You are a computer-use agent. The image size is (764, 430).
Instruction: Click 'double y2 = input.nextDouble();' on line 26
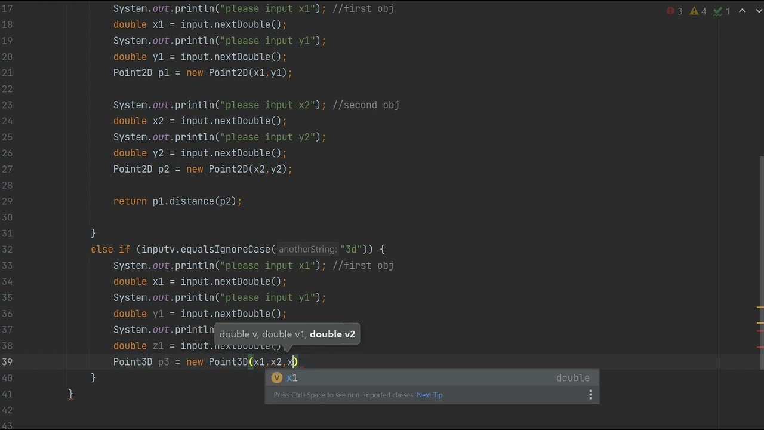[200, 153]
